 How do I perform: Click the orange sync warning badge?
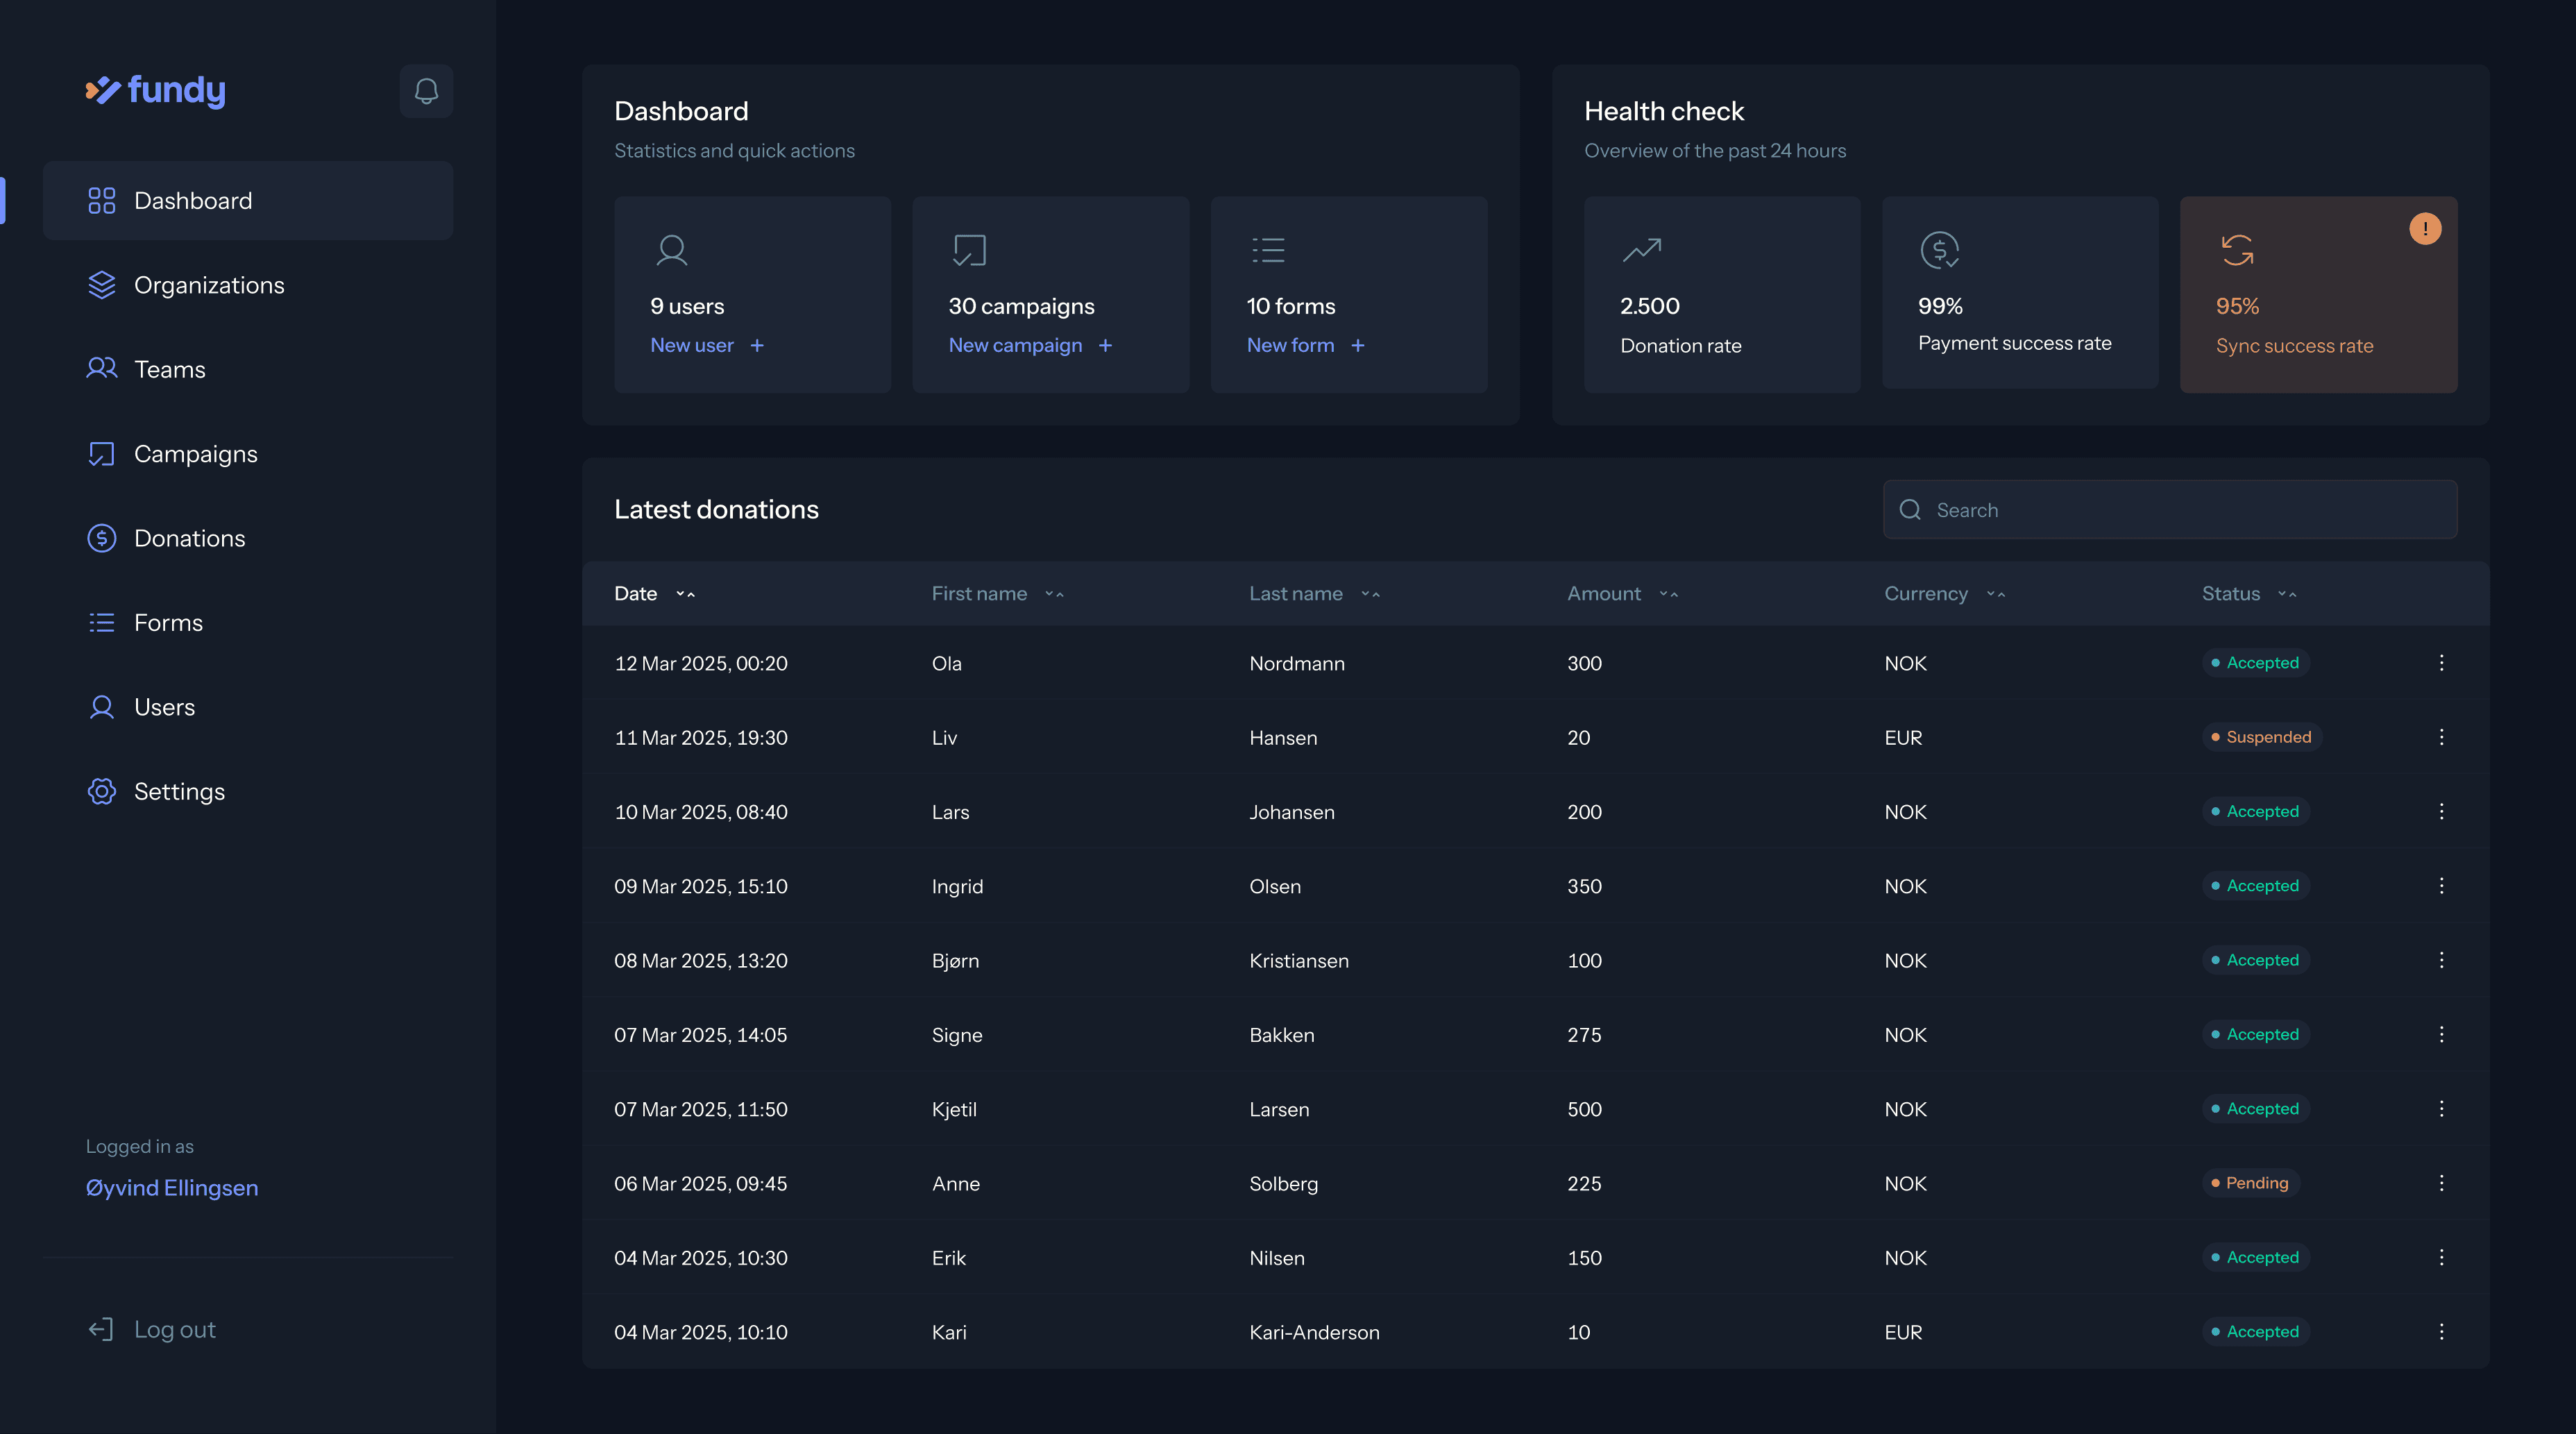[x=2424, y=229]
